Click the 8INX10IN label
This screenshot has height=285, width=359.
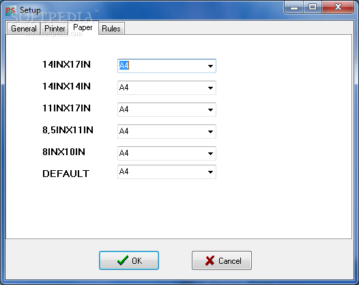click(x=64, y=152)
